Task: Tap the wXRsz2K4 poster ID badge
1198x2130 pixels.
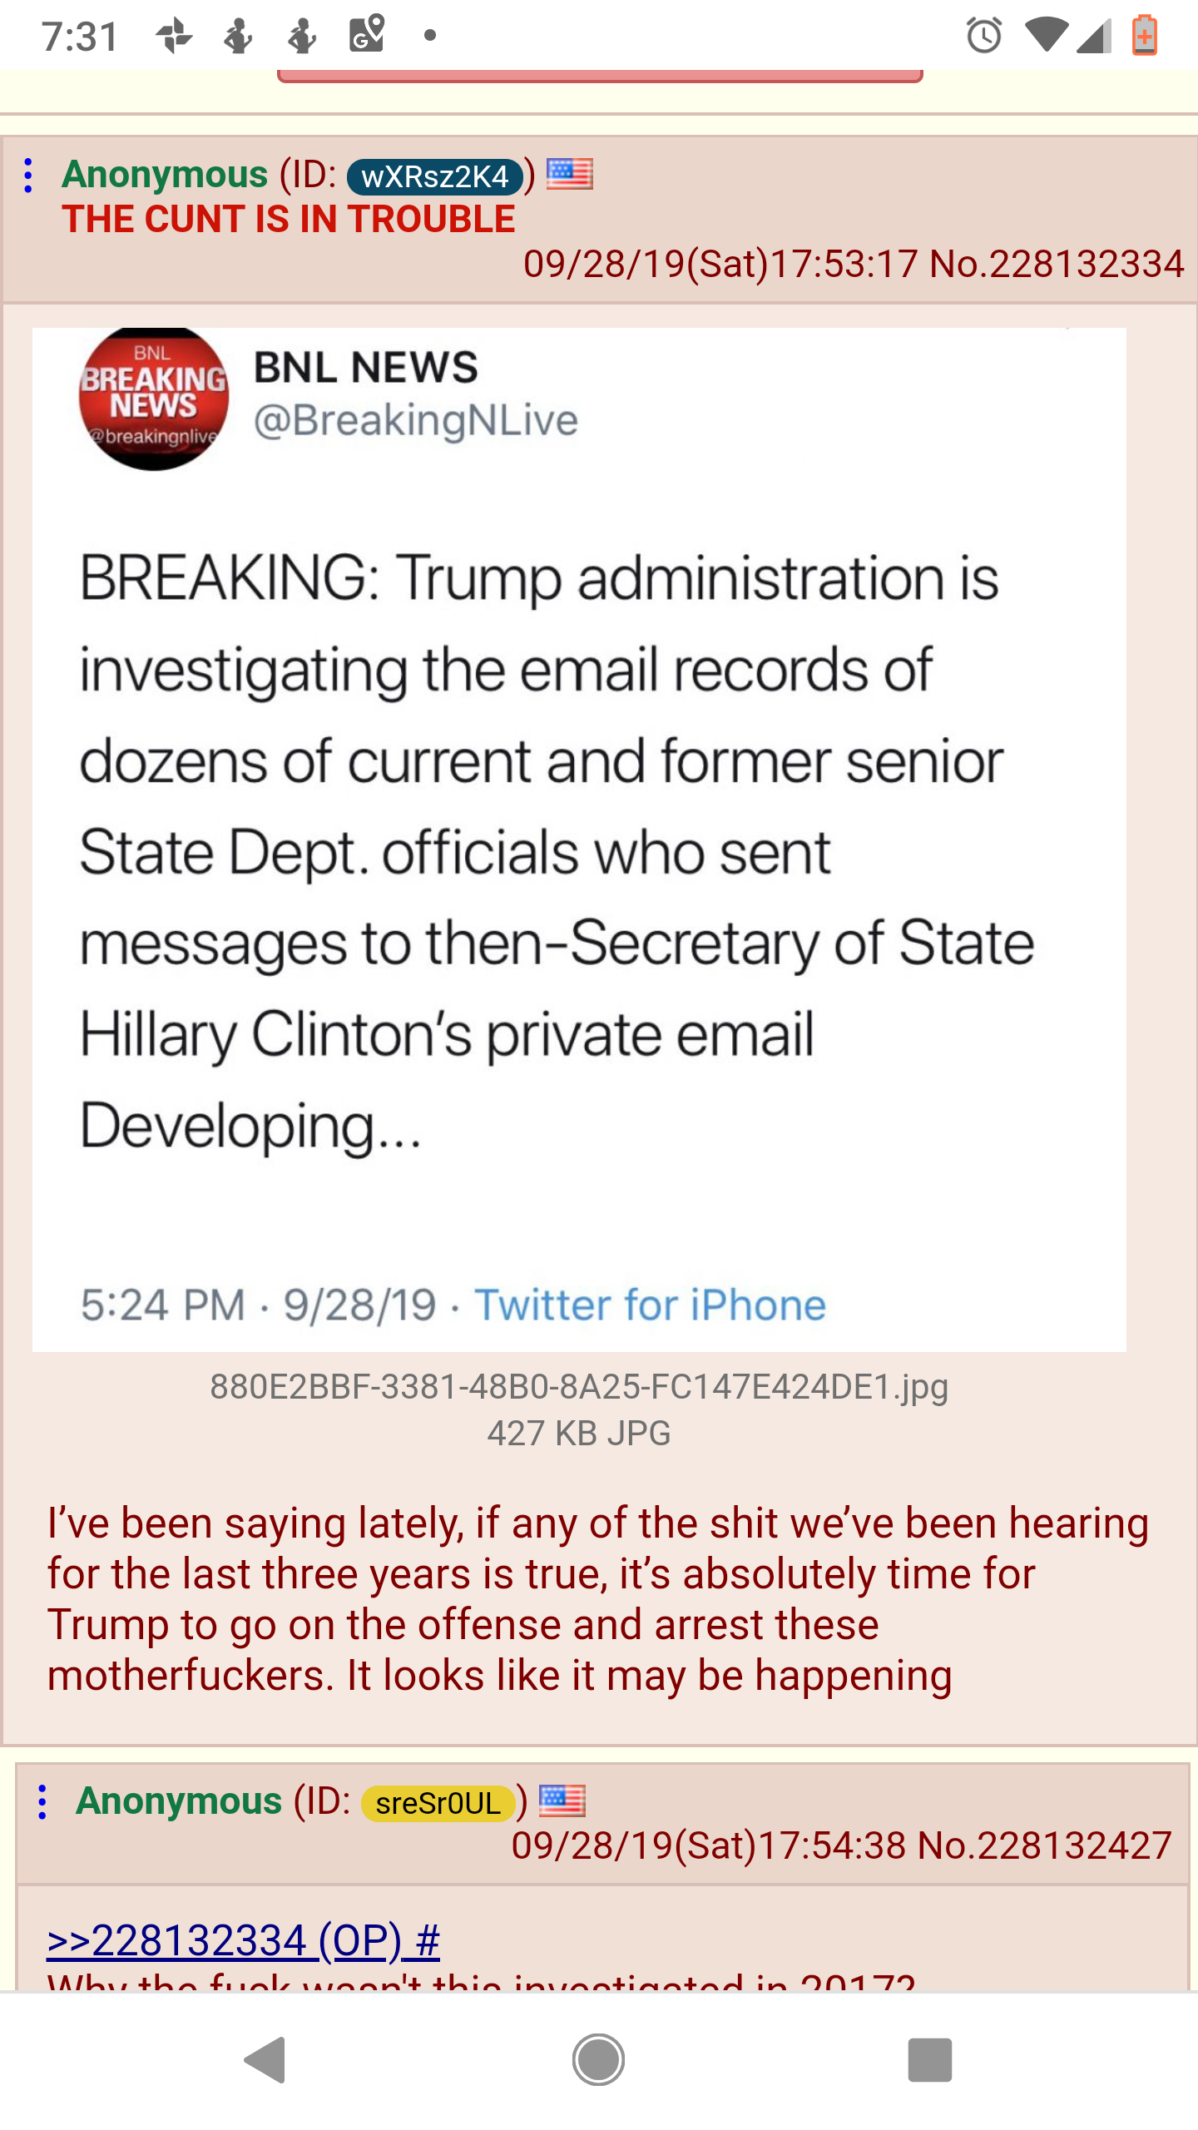Action: 434,176
